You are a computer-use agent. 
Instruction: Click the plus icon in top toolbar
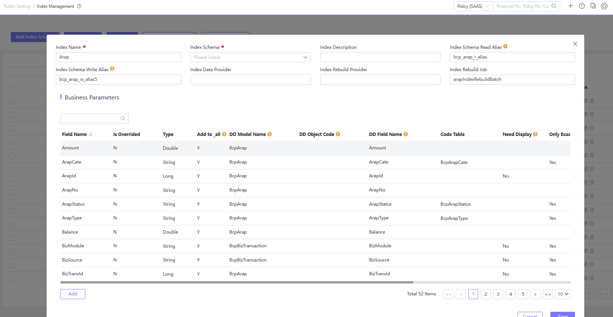571,6
